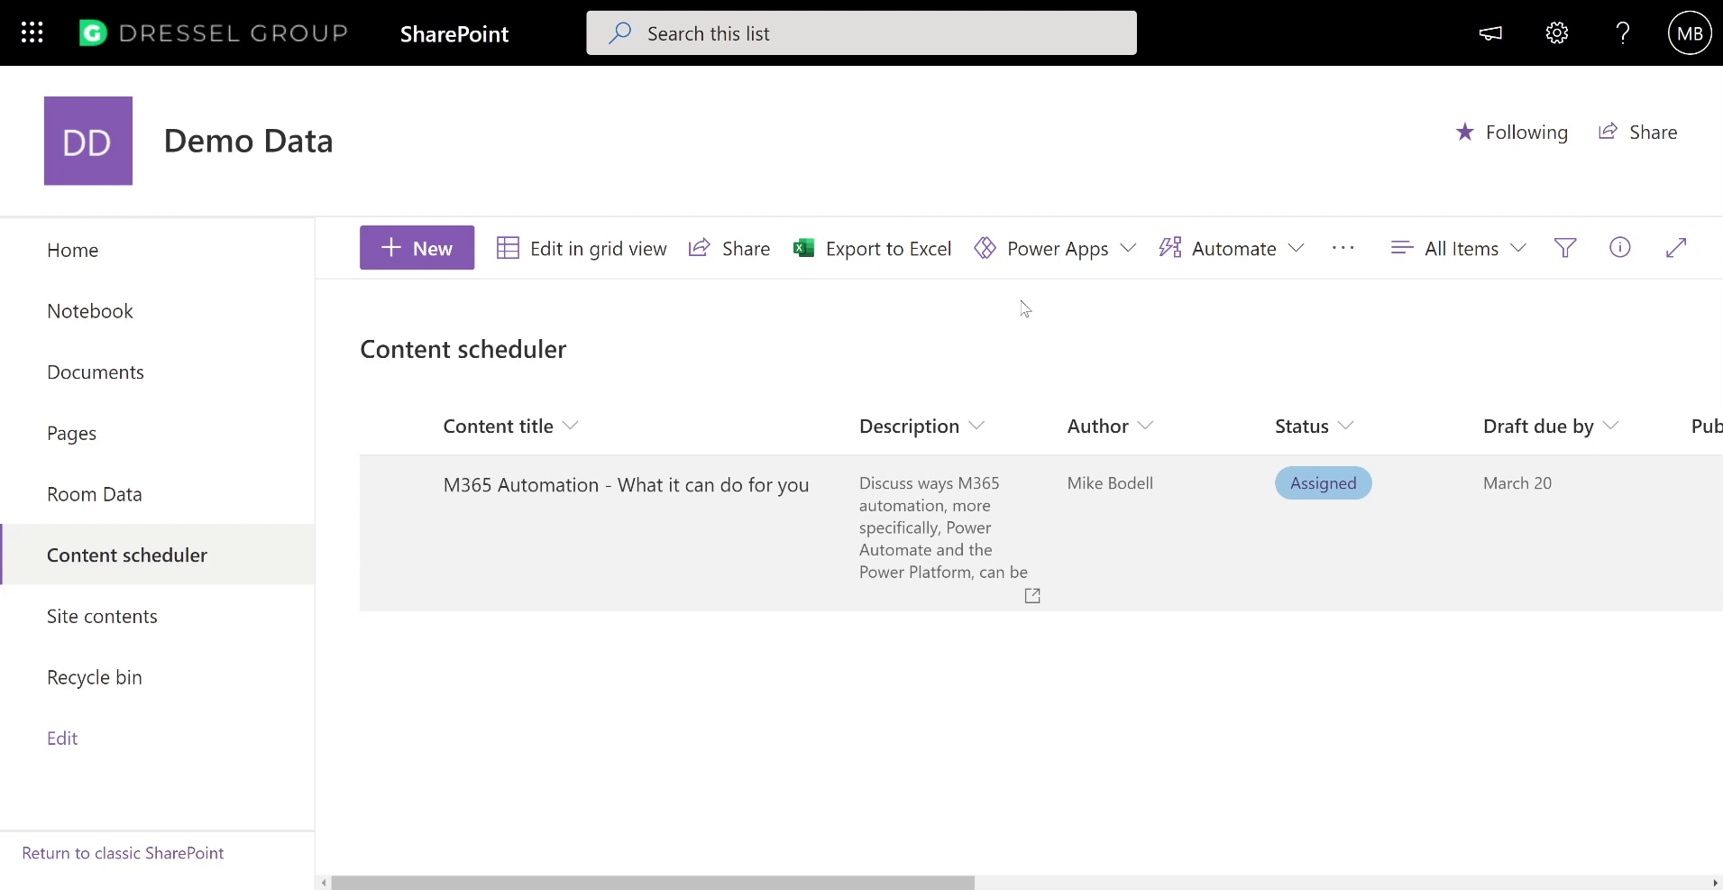Switch to Site contents in sidebar
The image size is (1723, 890).
point(102,617)
